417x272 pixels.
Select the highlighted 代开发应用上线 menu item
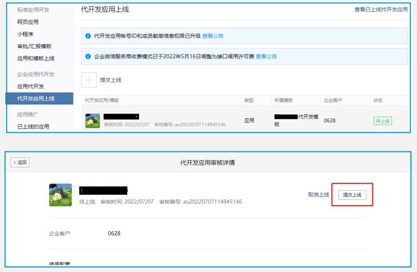pyautogui.click(x=36, y=98)
